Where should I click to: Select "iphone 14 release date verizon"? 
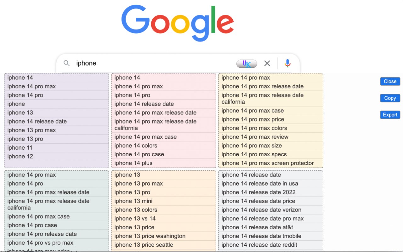261,210
